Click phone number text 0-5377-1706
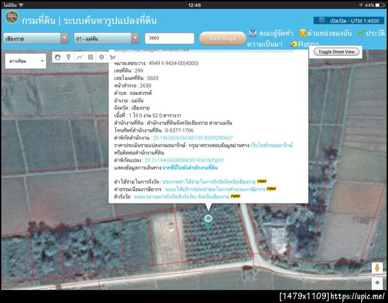The image size is (388, 303). point(179,131)
